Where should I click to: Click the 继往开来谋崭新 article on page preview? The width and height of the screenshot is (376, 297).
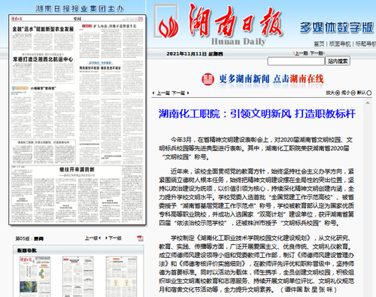(77, 170)
